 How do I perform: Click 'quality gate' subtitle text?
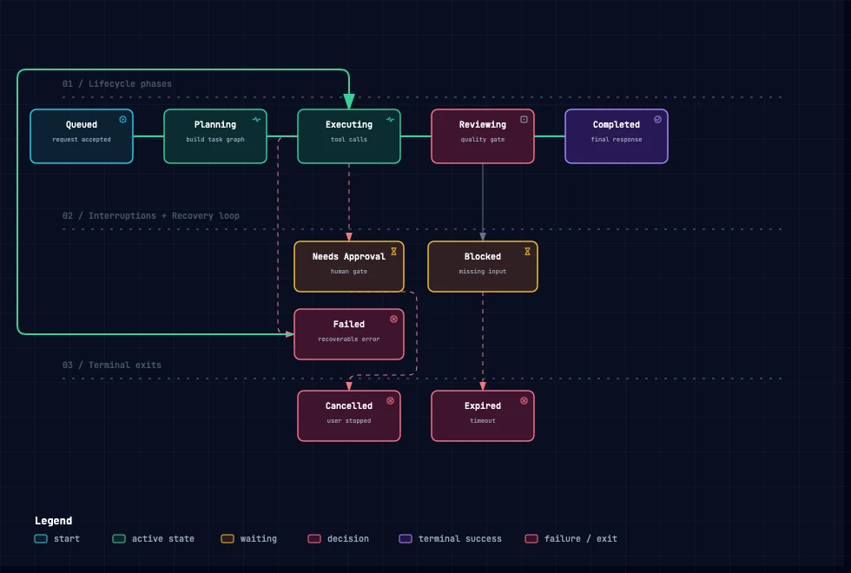click(x=483, y=140)
